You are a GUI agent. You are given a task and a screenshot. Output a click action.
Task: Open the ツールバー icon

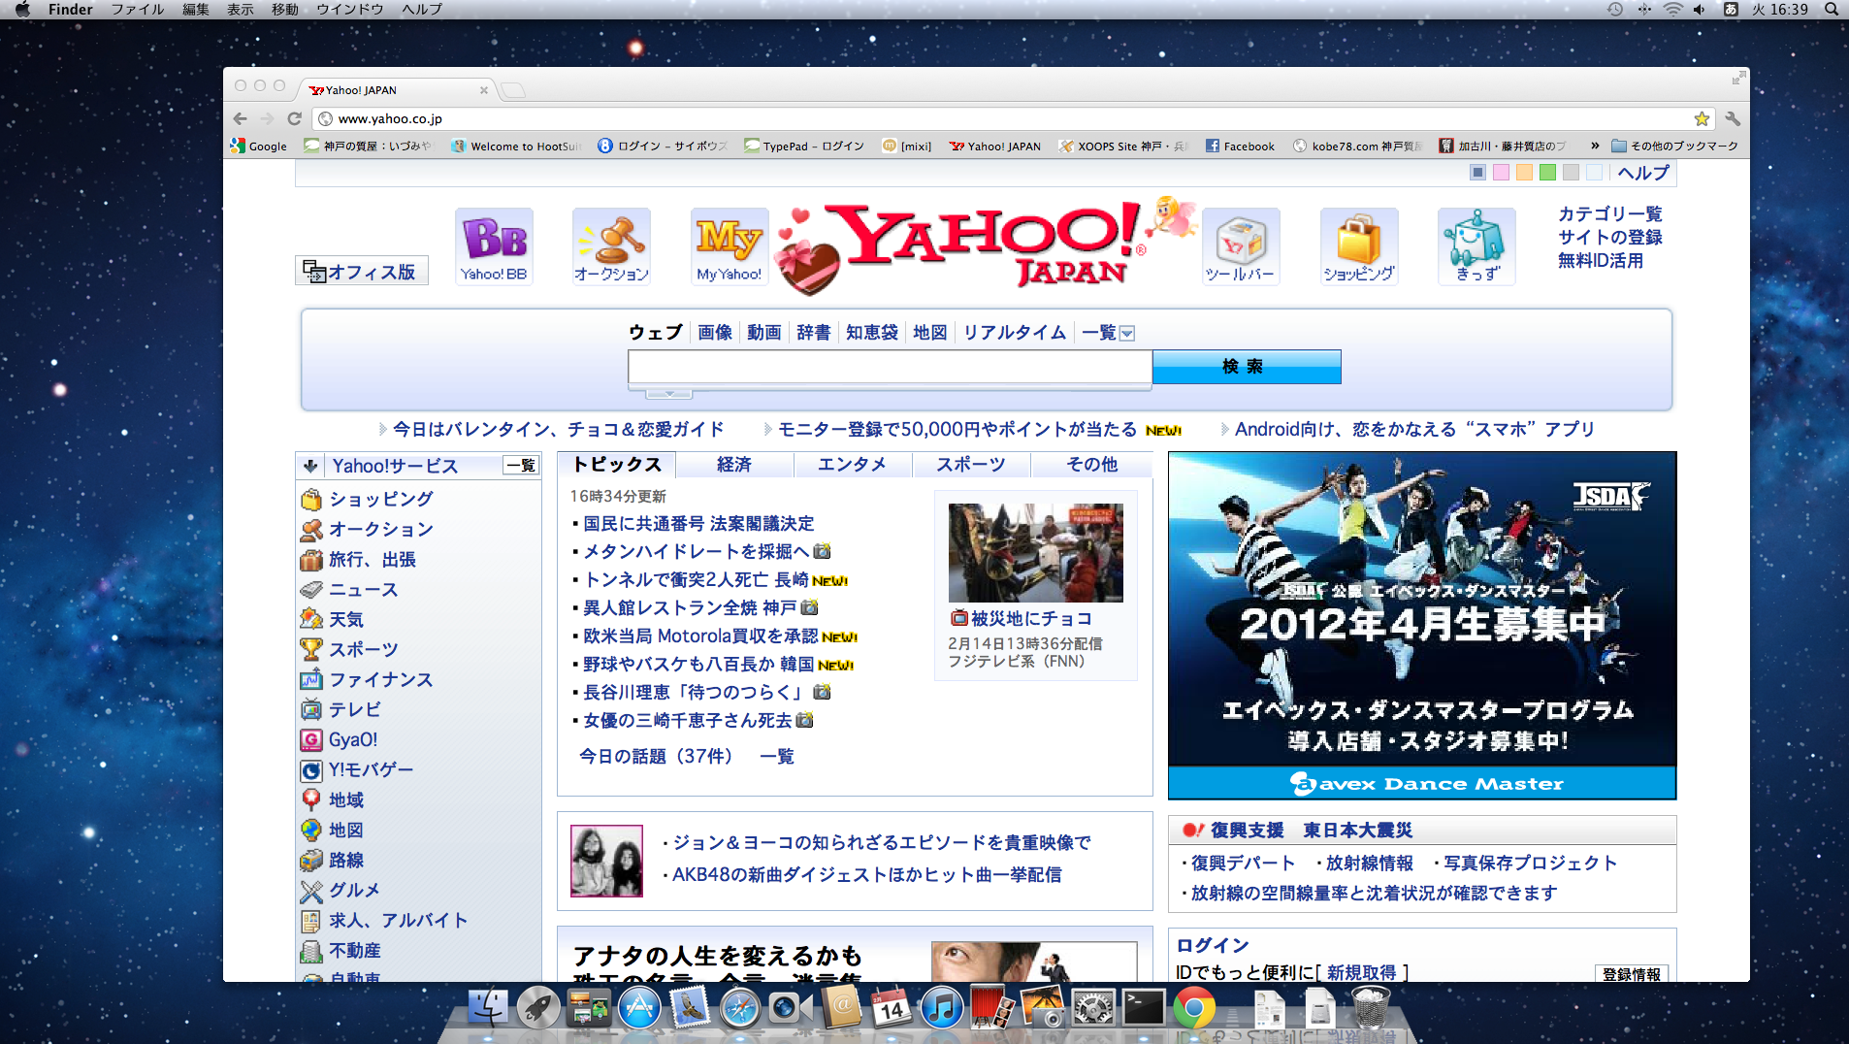pos(1241,246)
